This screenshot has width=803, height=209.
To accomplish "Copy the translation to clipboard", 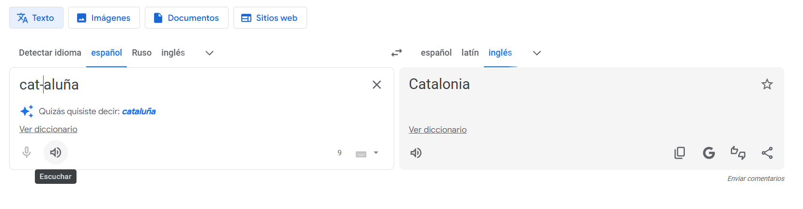I will 679,153.
